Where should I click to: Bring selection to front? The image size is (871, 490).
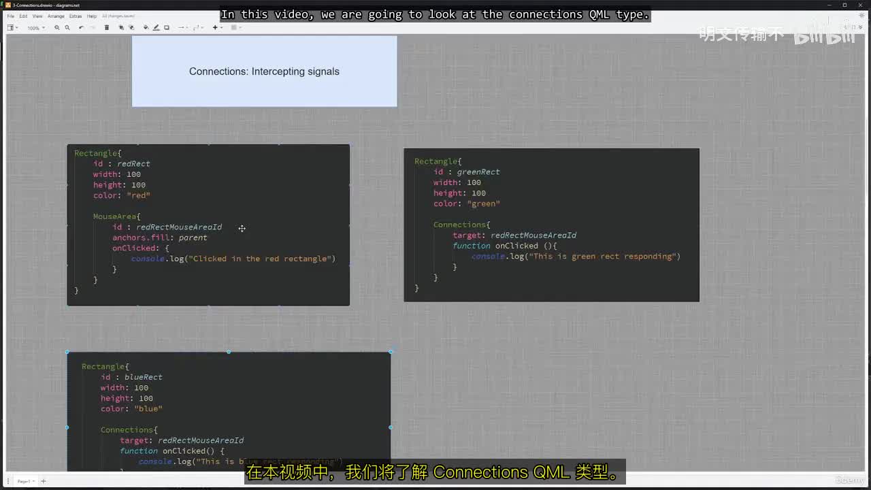pyautogui.click(x=121, y=27)
